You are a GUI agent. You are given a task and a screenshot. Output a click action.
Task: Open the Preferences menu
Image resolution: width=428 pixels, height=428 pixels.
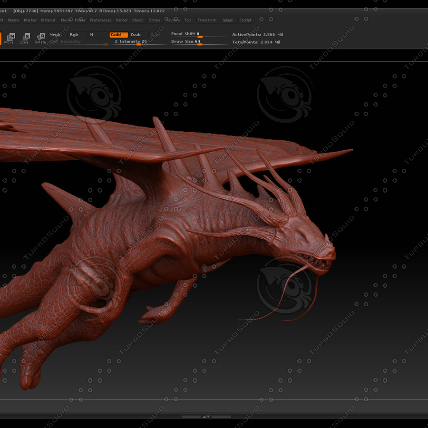pos(100,20)
